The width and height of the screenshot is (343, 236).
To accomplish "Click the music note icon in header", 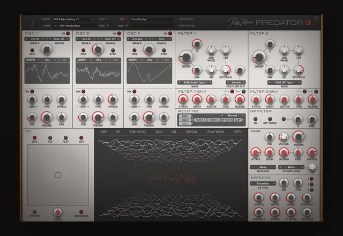I will tap(33, 23).
